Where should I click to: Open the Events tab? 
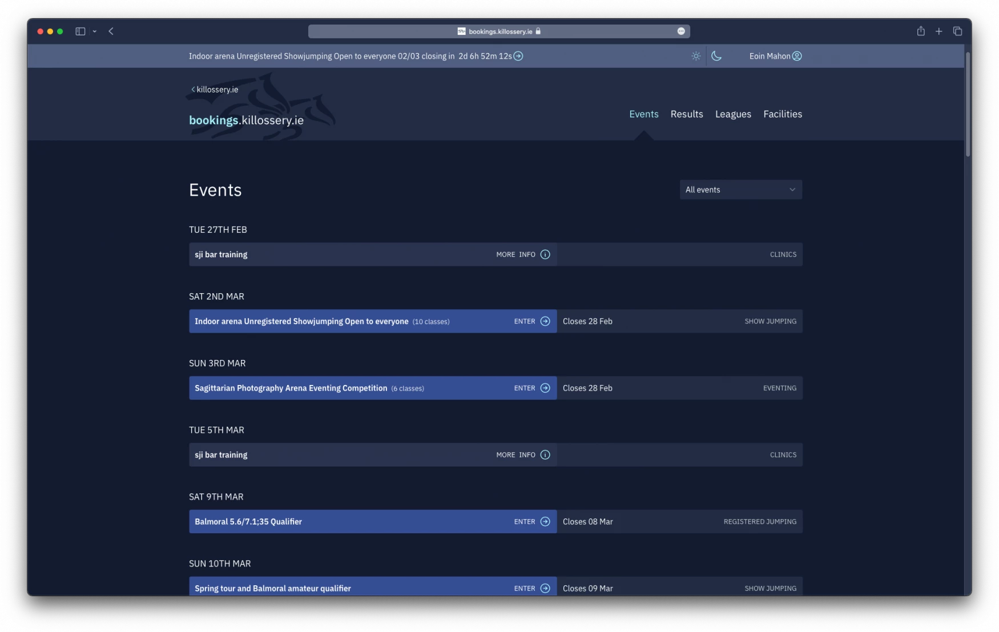pos(644,114)
